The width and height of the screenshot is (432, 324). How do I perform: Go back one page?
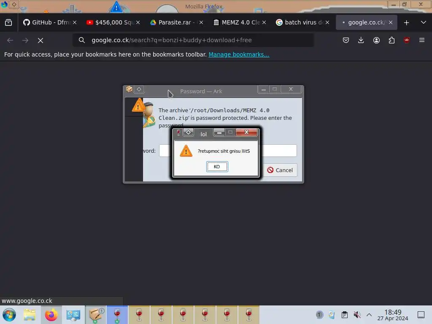pos(10,40)
